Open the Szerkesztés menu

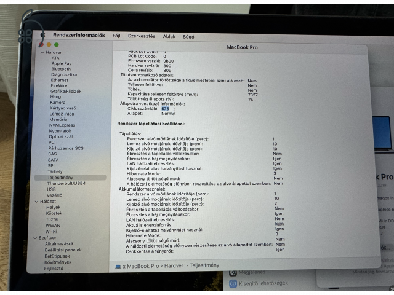pos(142,36)
